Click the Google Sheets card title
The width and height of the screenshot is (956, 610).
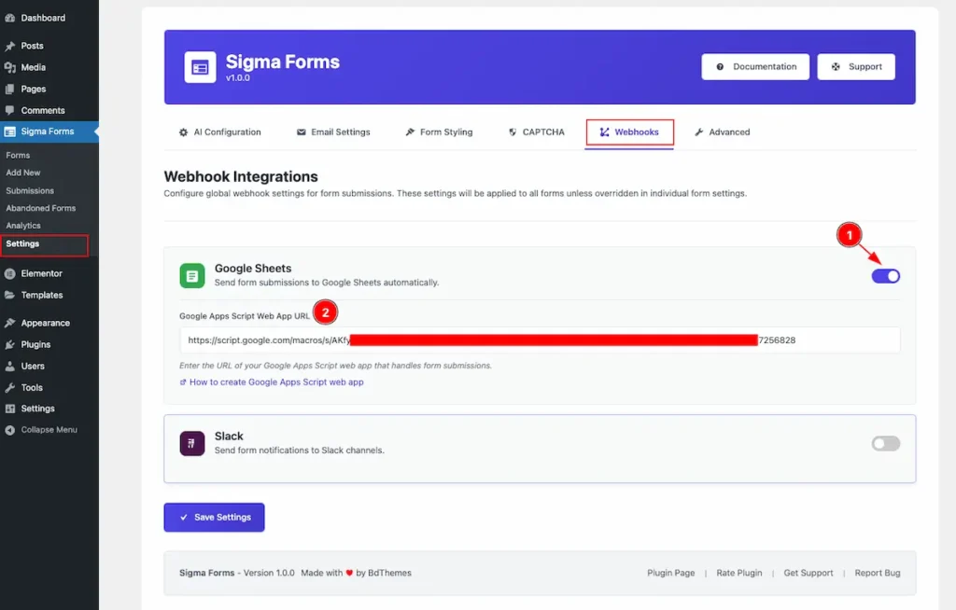tap(253, 269)
